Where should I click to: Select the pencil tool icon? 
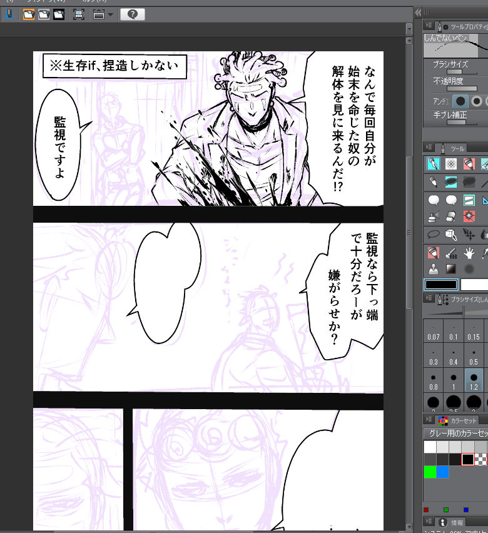[x=433, y=181]
